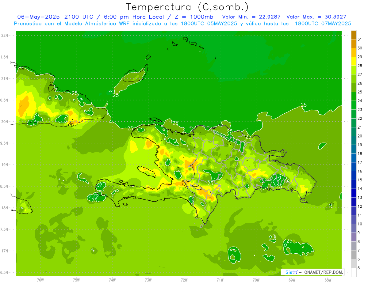This screenshot has width=368, height=284.
Task: Click the colorbar label "25"
Action: click(x=360, y=92)
